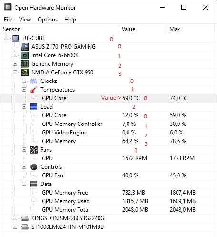Click the Generic Memory RAM icon
Viewport: 217px width, 237px height.
point(25,64)
